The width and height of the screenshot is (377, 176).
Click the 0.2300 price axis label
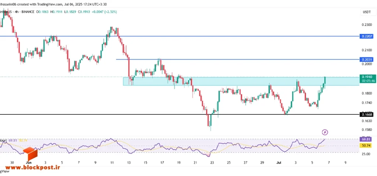click(366, 25)
